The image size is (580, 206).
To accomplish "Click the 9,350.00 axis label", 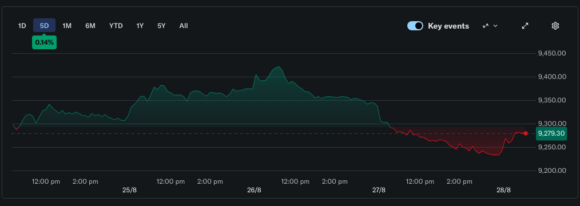I will tap(552, 100).
